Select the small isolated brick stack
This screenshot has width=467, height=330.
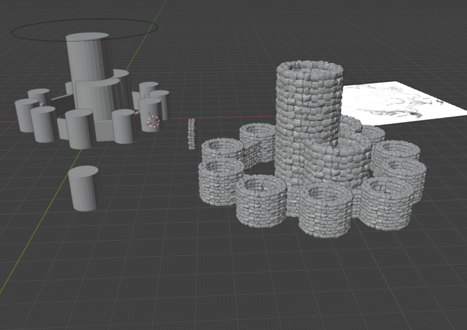191,134
